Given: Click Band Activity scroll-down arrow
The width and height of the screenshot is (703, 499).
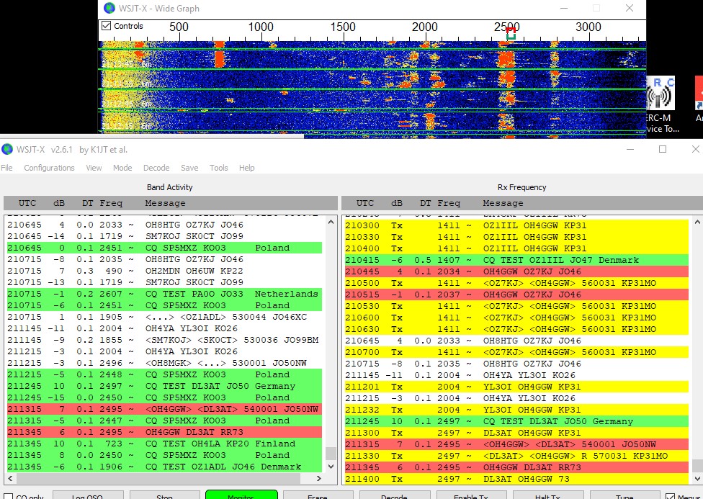Looking at the screenshot, I should 331,467.
